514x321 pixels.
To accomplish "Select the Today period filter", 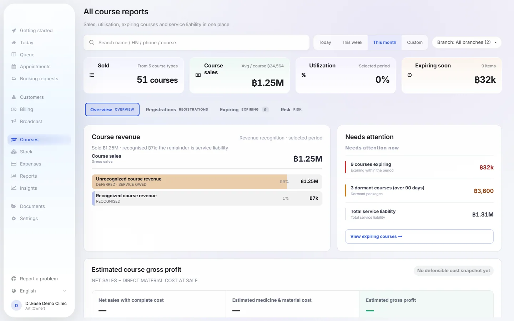I will click(325, 42).
